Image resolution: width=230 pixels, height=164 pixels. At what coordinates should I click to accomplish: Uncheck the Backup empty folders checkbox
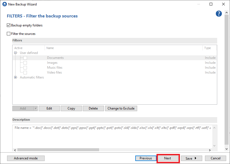[9, 25]
